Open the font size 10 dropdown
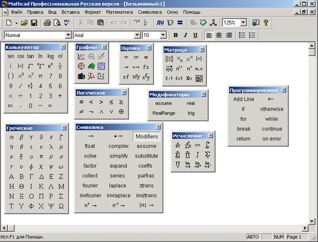 tap(163, 35)
